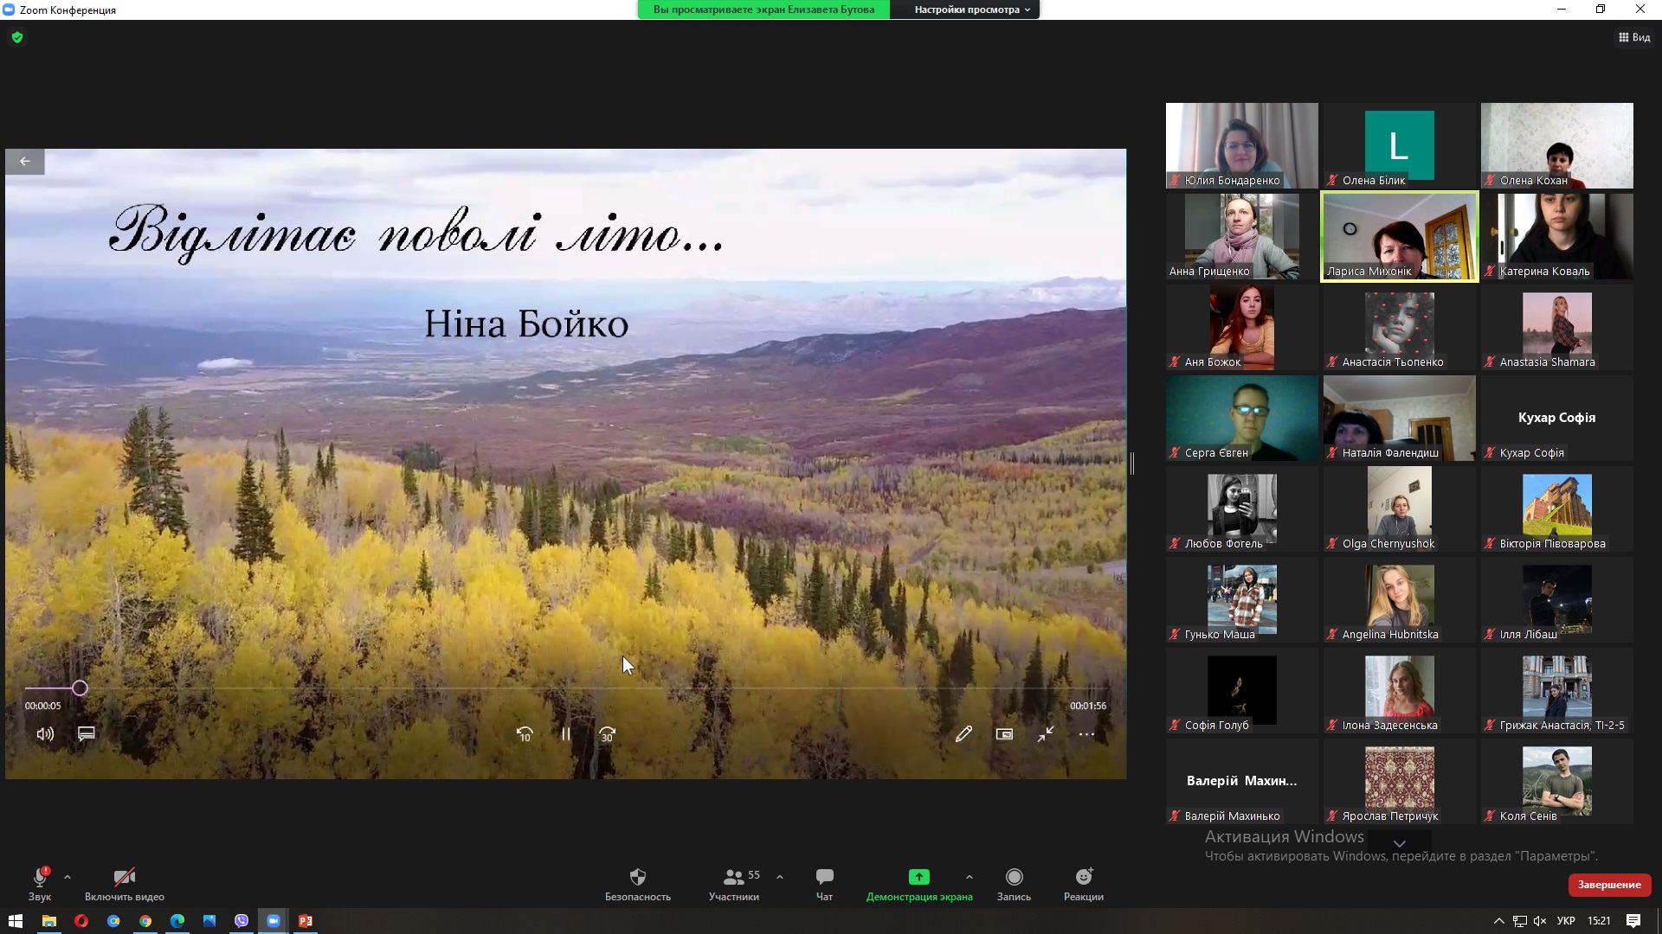
Task: Click the video progress slider handle
Action: coord(80,688)
